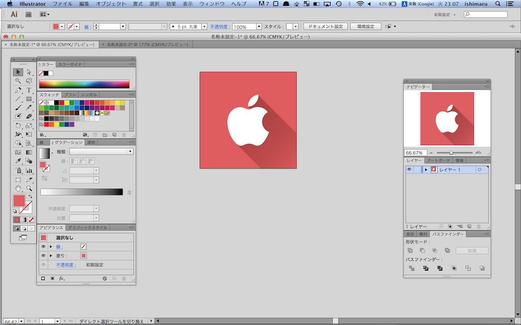521x325 pixels.
Task: Adjust the Navigator zoom slider
Action: click(451, 152)
